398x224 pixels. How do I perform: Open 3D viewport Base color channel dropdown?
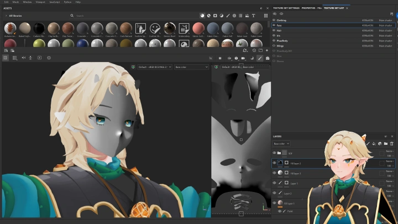pyautogui.click(x=191, y=67)
